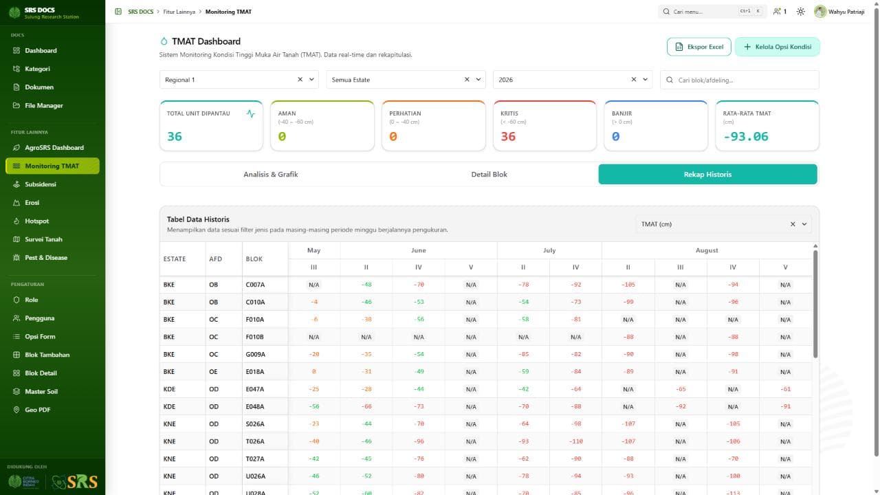Open the Dashboard sidebar icon
The image size is (880, 495).
point(16,50)
